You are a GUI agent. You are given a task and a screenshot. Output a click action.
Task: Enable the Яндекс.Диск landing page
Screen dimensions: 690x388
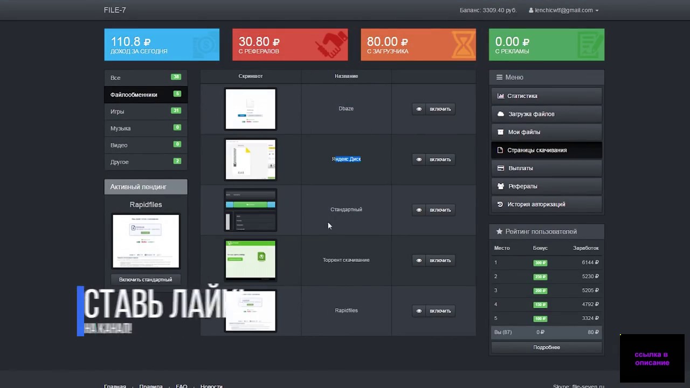tap(433, 160)
